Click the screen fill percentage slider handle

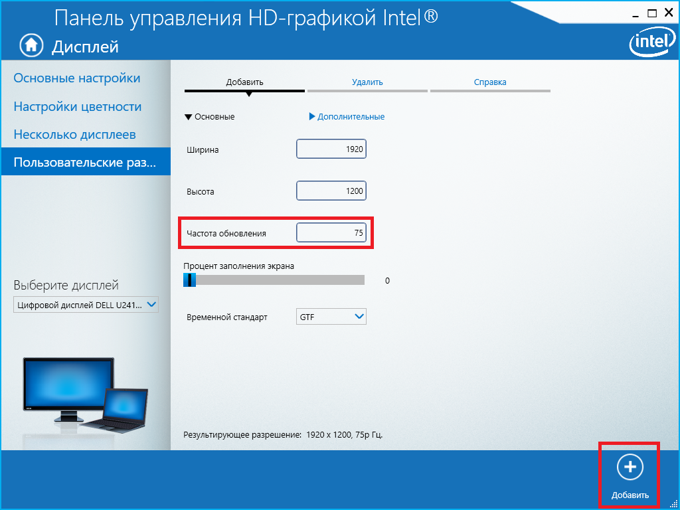tap(189, 280)
